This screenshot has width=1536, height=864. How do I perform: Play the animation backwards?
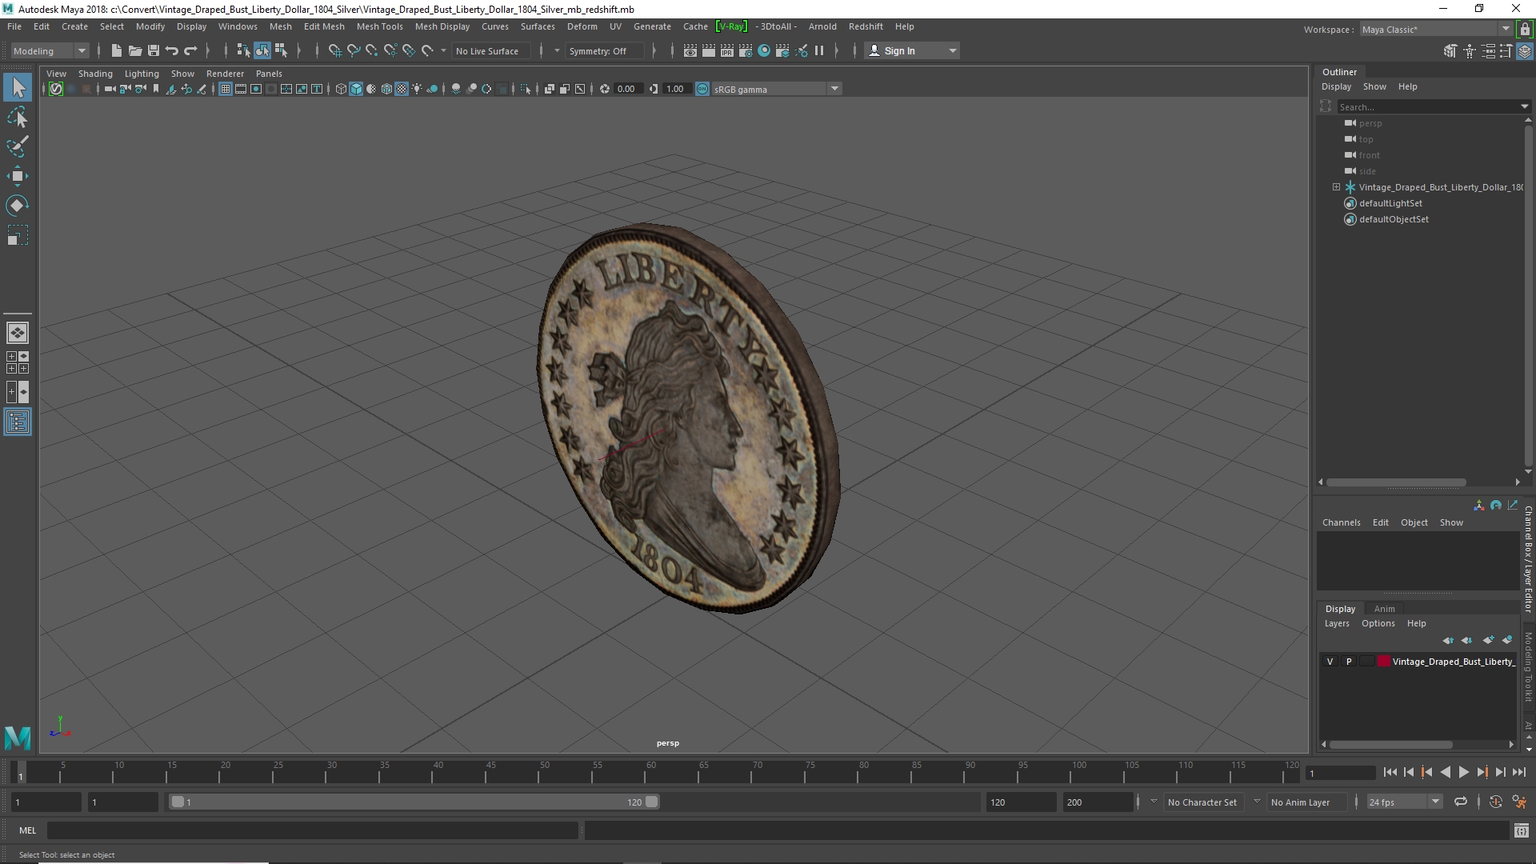click(x=1445, y=772)
